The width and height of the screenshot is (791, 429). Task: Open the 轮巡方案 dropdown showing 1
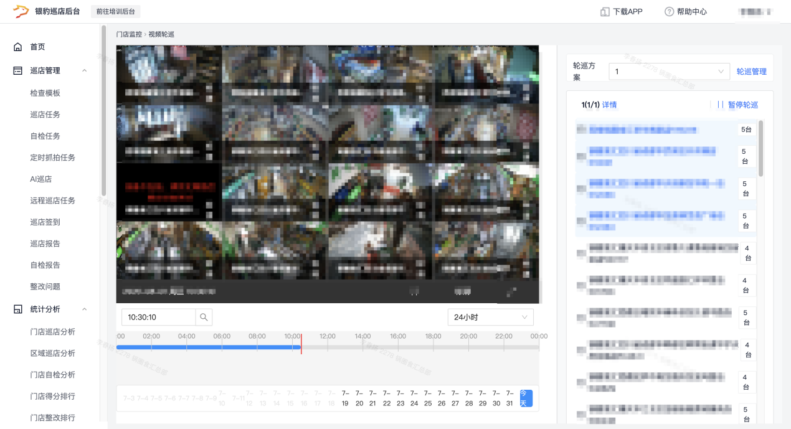pyautogui.click(x=668, y=72)
